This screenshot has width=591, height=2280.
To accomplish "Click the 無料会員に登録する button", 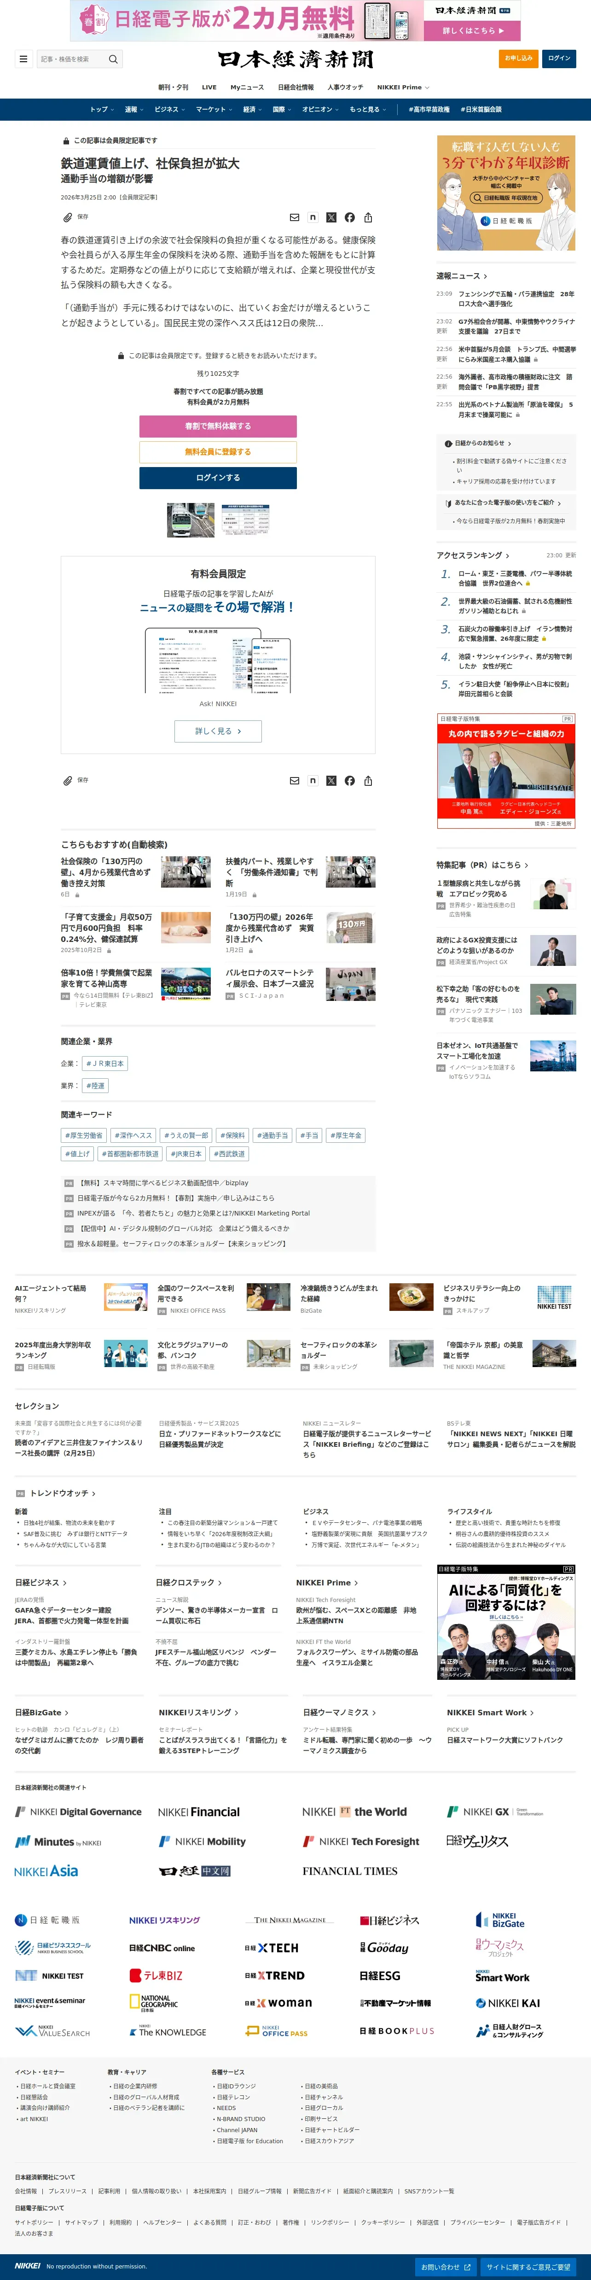I will (218, 451).
